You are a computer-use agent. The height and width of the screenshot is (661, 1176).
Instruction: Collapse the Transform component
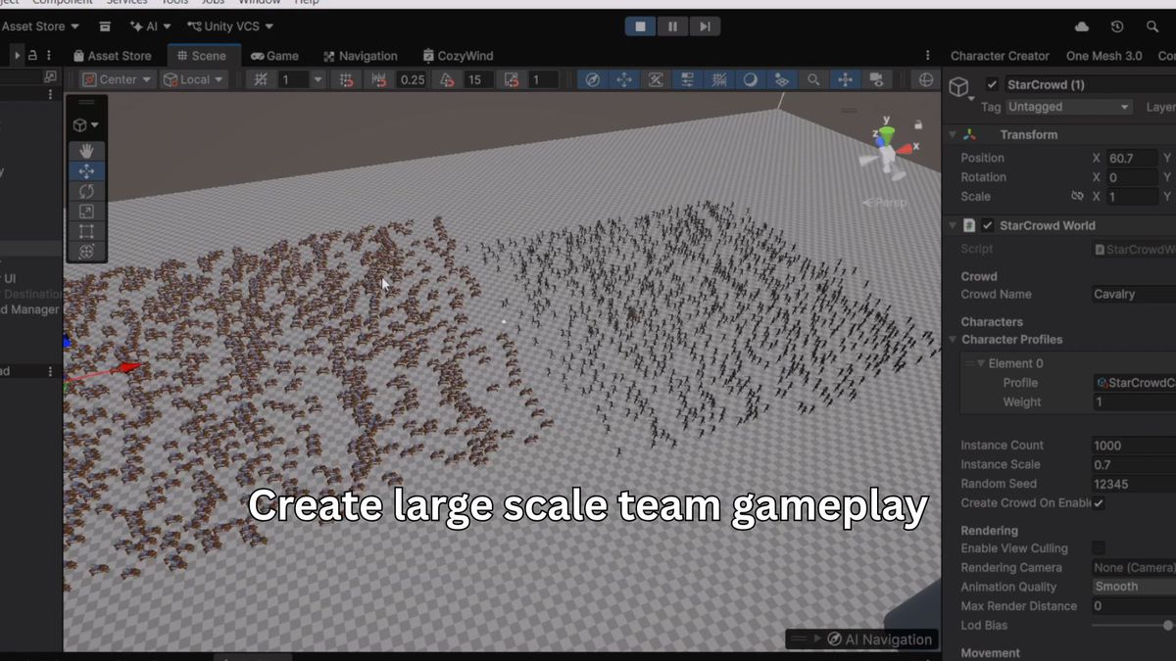[x=952, y=134]
